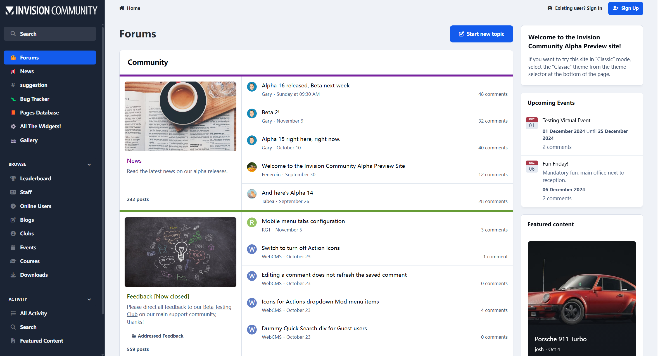Click the Courses graduation cap icon
The height and width of the screenshot is (356, 658).
click(13, 261)
